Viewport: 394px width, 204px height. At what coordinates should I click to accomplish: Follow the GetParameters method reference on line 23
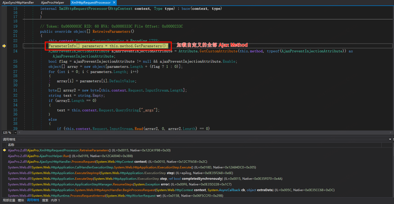148,46
